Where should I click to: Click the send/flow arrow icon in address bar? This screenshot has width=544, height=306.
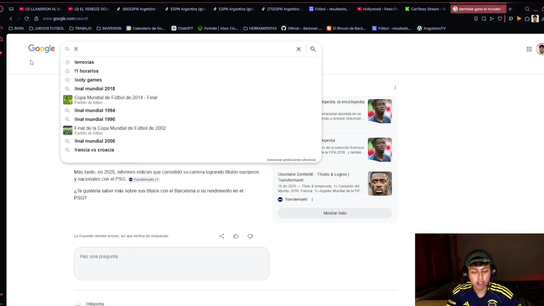492,19
